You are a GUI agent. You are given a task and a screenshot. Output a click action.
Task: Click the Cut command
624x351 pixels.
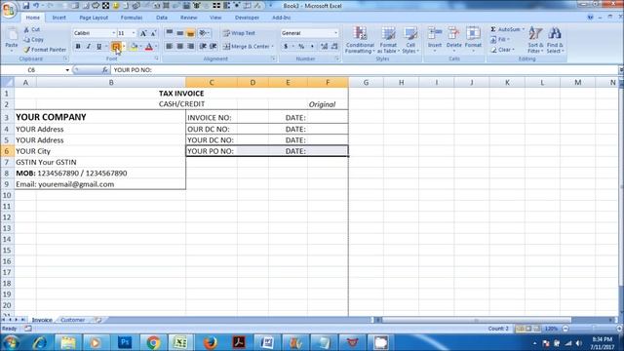(32, 29)
